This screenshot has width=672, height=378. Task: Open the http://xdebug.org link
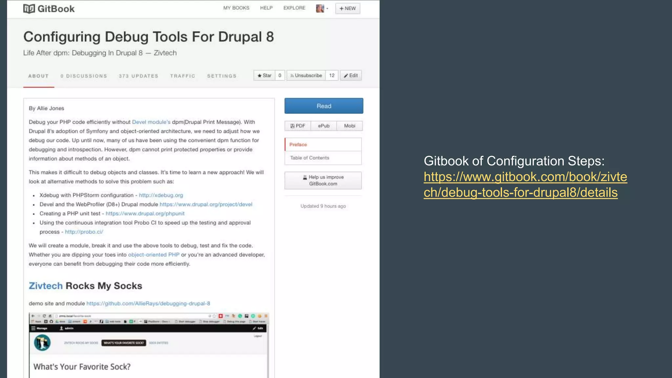pos(161,195)
